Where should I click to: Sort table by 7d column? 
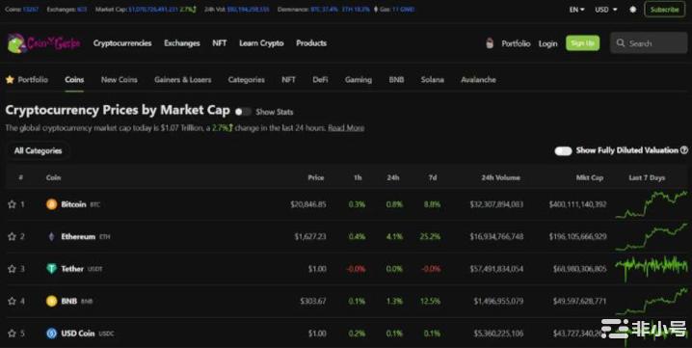(x=433, y=177)
